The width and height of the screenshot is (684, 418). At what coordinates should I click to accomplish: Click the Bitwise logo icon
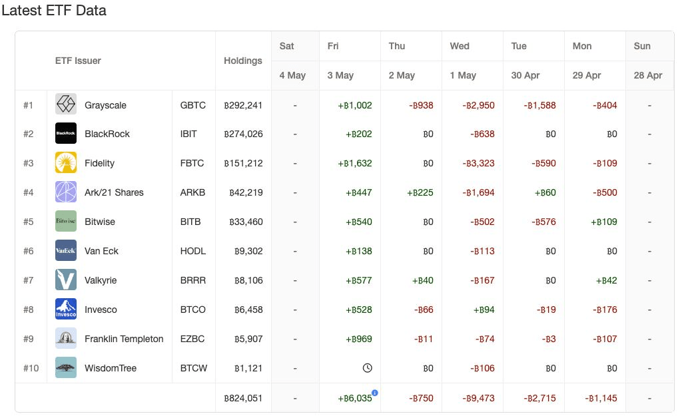tap(66, 222)
